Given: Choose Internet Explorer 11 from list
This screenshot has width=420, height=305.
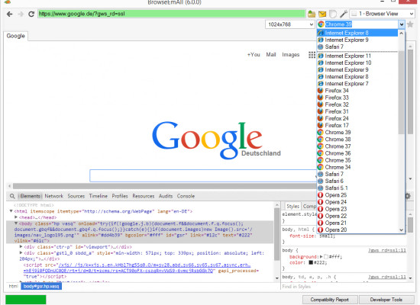Looking at the screenshot, I should coord(357,56).
